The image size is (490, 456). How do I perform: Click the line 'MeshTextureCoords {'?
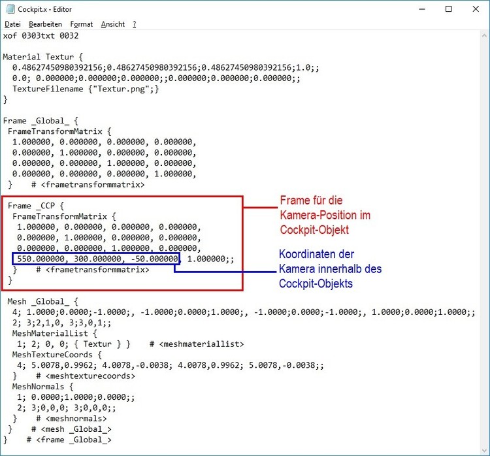[57, 355]
